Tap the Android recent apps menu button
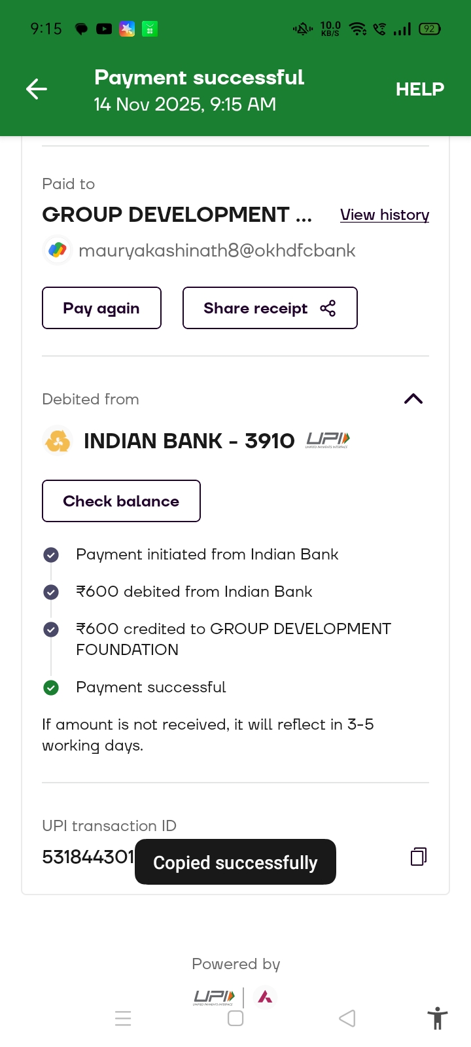Viewport: 471px width, 1047px height. tap(123, 1018)
